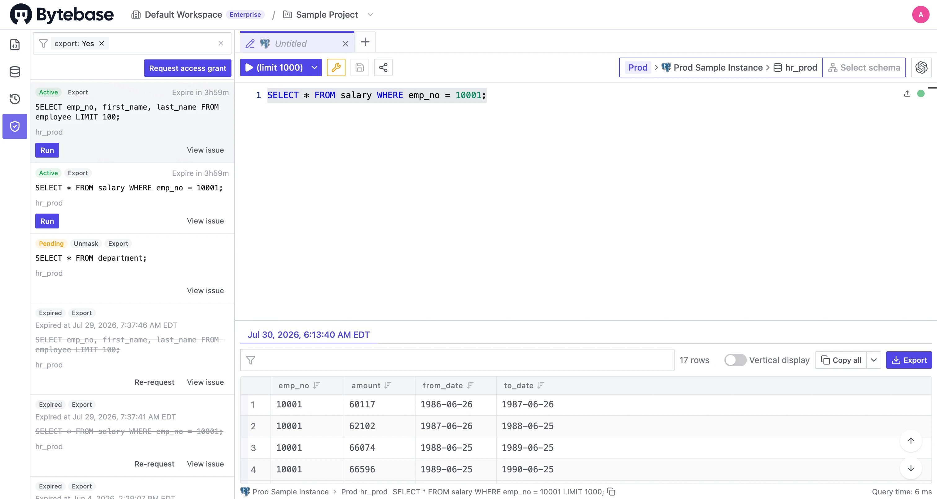
Task: Toggle Vertical display switch
Action: 735,360
